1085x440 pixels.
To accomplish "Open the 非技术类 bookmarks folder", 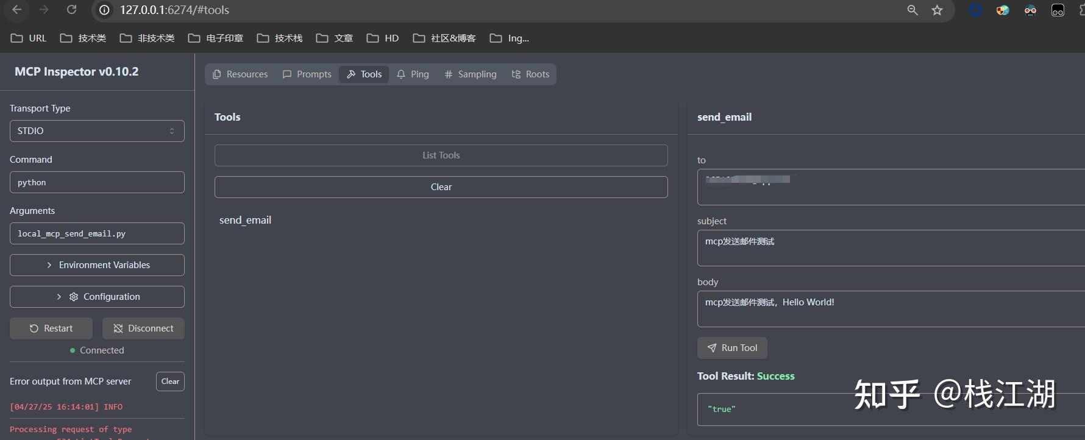I will [147, 38].
